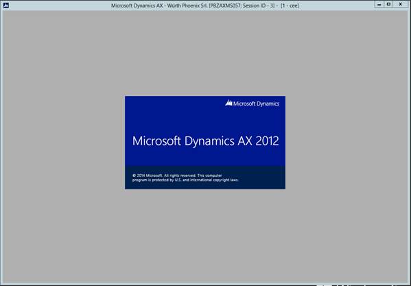Click the [1 - cee] company indicator
Screen dimensions: 411x286
tap(290, 5)
